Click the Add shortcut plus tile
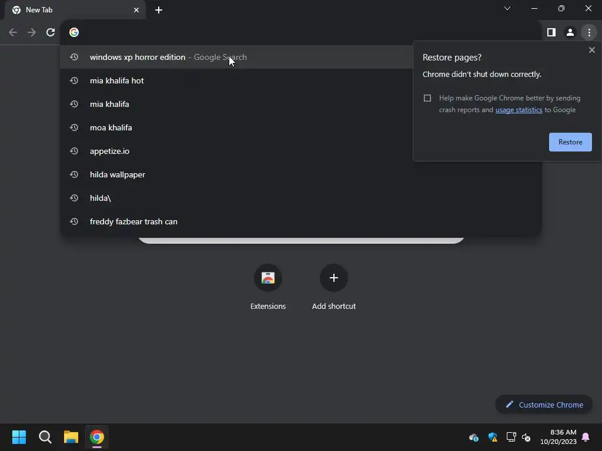 click(334, 286)
